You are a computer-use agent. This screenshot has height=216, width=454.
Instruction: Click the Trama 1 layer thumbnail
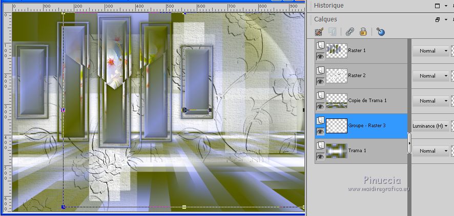point(337,151)
